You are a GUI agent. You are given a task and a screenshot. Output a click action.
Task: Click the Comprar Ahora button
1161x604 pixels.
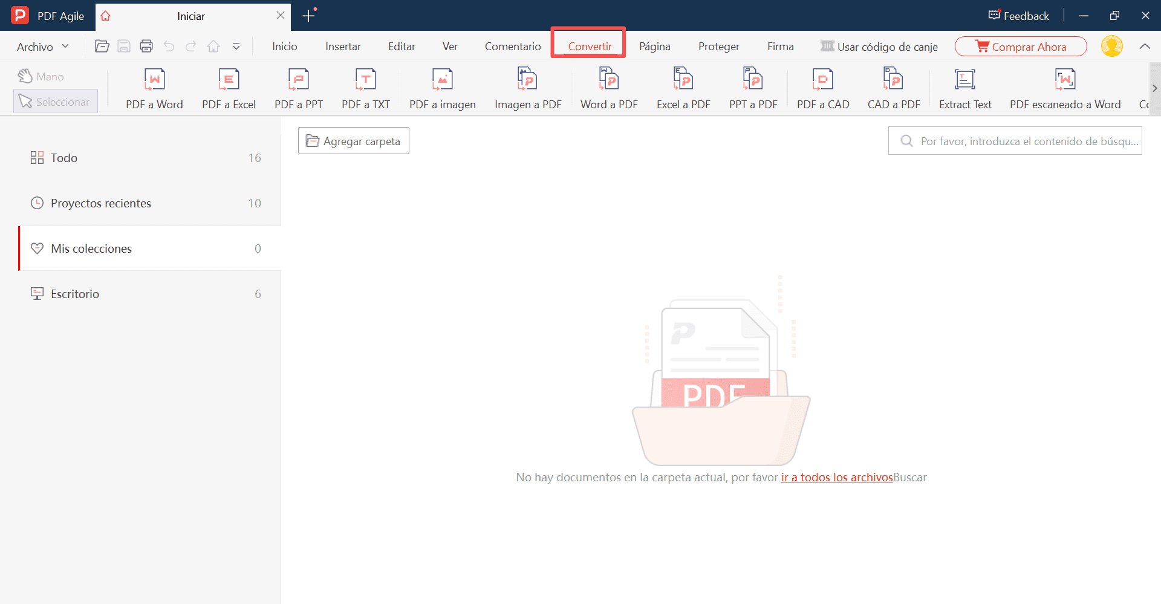1020,46
